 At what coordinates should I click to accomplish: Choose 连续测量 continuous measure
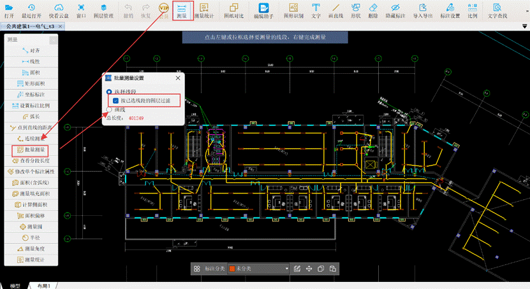(x=31, y=139)
